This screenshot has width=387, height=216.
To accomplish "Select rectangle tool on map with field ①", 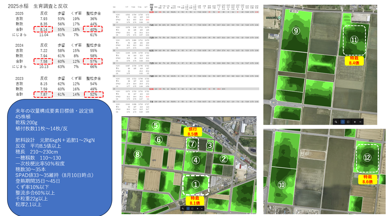I will pos(192,209).
